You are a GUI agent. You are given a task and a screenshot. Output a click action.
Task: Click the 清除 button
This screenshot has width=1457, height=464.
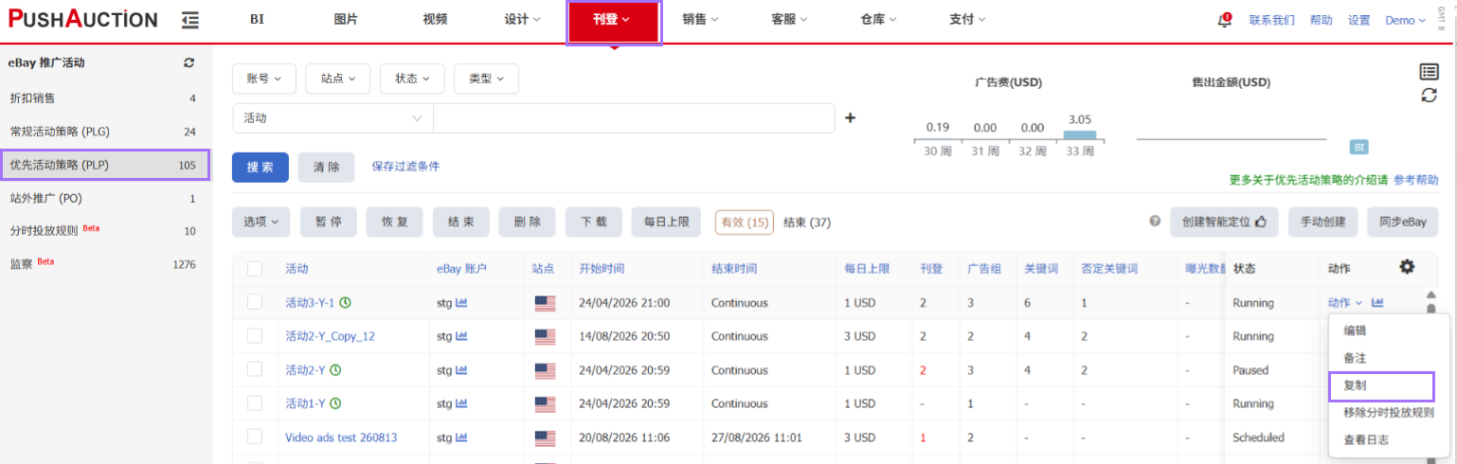[x=326, y=167]
